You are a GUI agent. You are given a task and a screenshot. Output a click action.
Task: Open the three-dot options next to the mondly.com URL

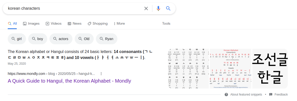pos(101,74)
